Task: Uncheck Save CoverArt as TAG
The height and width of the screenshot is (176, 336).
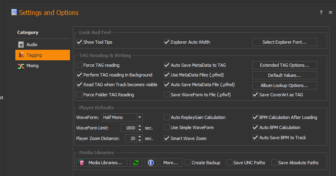Action: [255, 95]
